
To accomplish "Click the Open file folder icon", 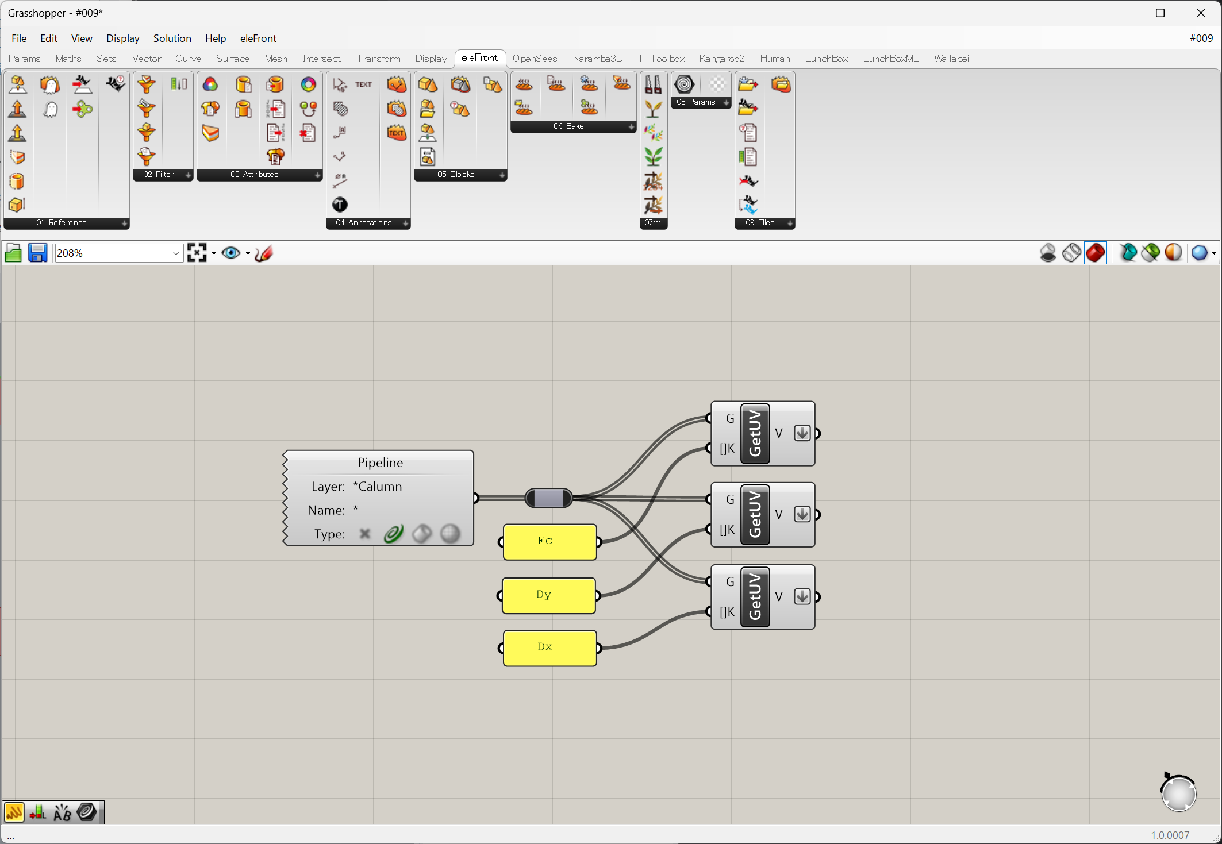I will pyautogui.click(x=13, y=253).
